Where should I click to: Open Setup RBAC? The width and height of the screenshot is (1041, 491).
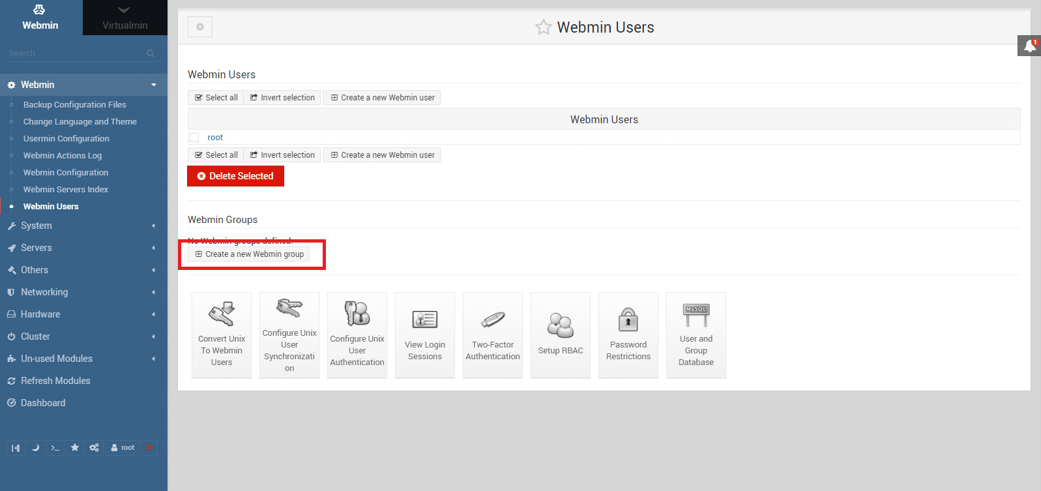(561, 335)
